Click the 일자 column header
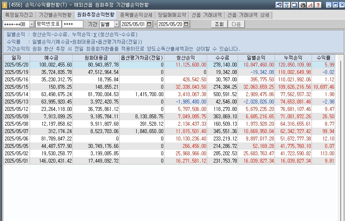Viewport: 345px width, 221px height. point(16,58)
